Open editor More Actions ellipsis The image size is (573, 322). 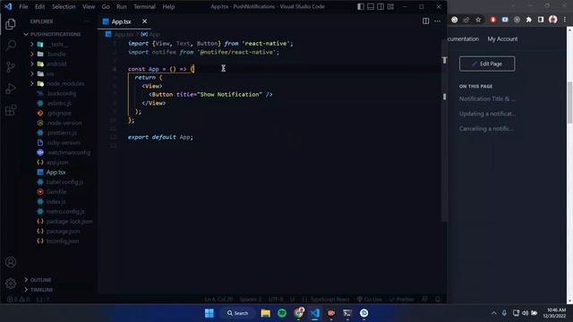click(437, 21)
